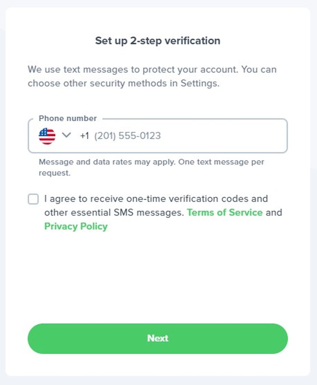Click the "request." helper text line
Viewport: 317px width, 385px height.
54,173
